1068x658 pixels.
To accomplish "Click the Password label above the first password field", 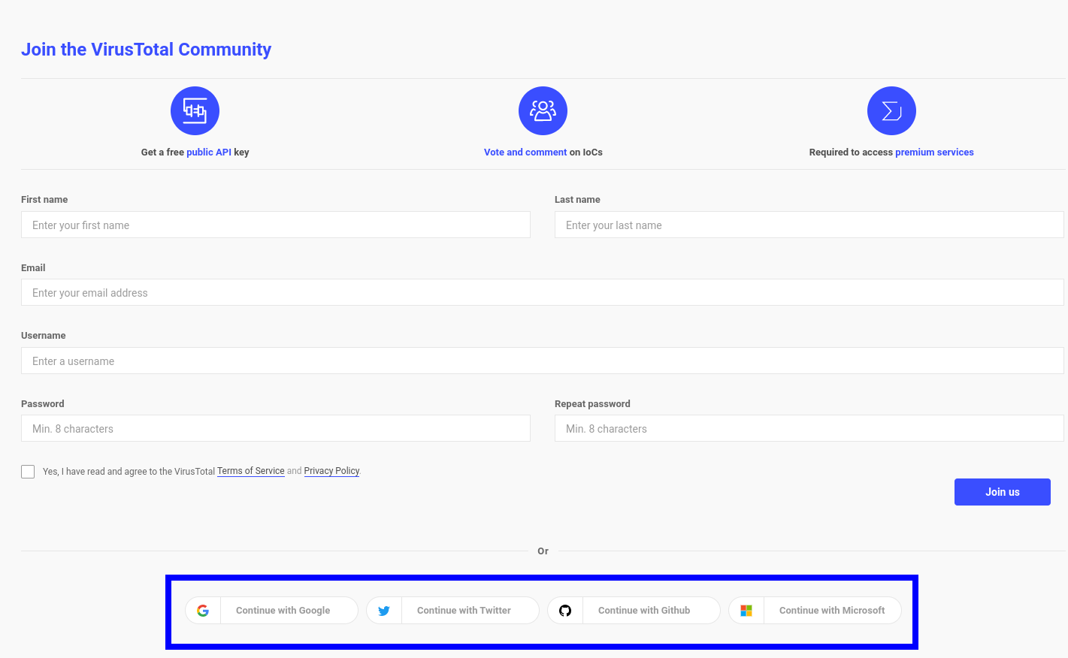I will click(43, 404).
